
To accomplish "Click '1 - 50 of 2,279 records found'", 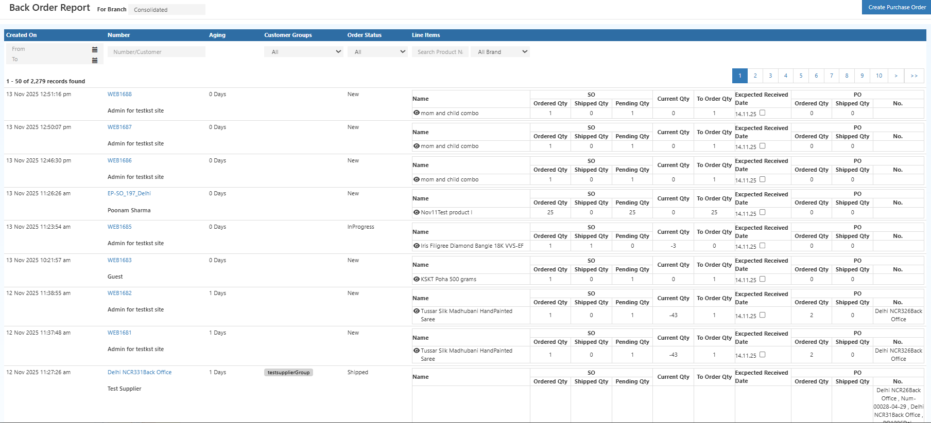I will pyautogui.click(x=46, y=81).
